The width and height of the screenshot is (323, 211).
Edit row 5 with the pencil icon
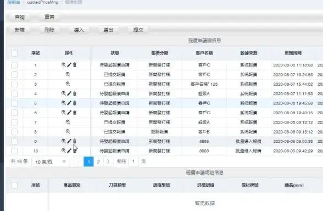[x=69, y=103]
